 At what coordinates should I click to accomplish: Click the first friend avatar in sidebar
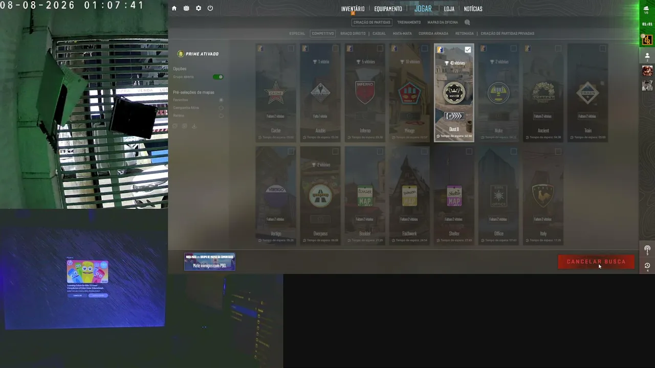point(647,71)
